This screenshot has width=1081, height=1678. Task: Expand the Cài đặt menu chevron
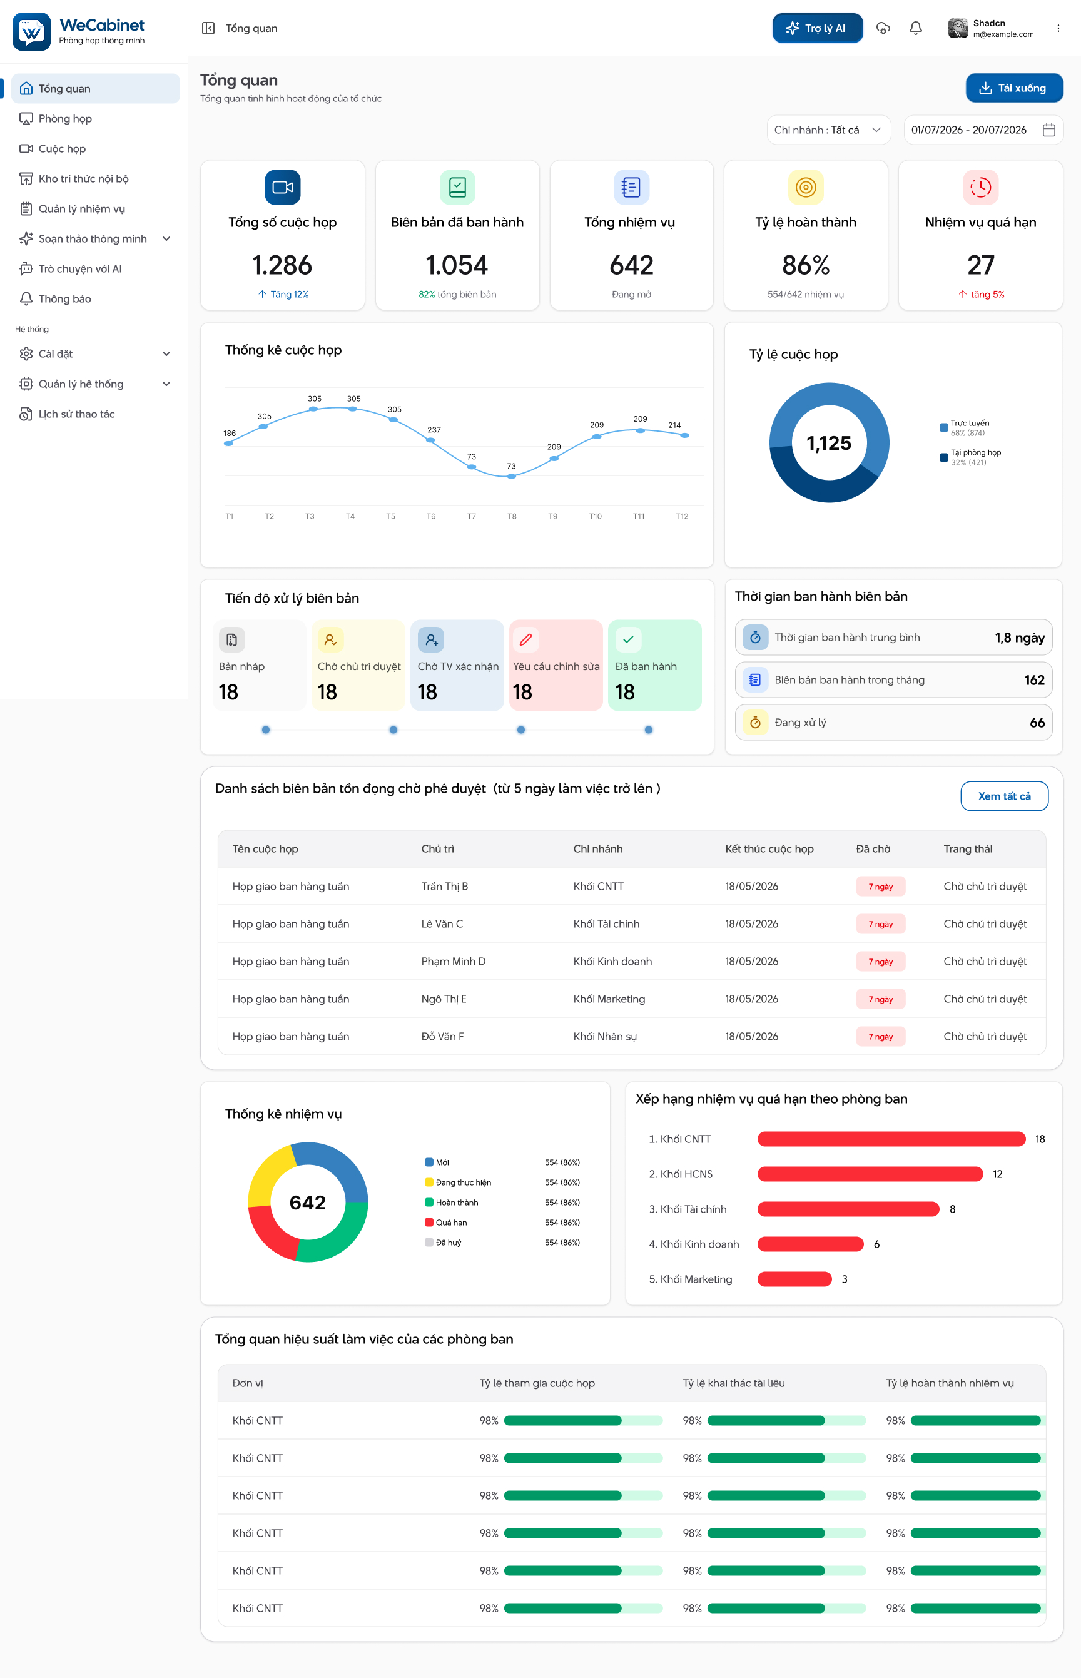point(166,354)
